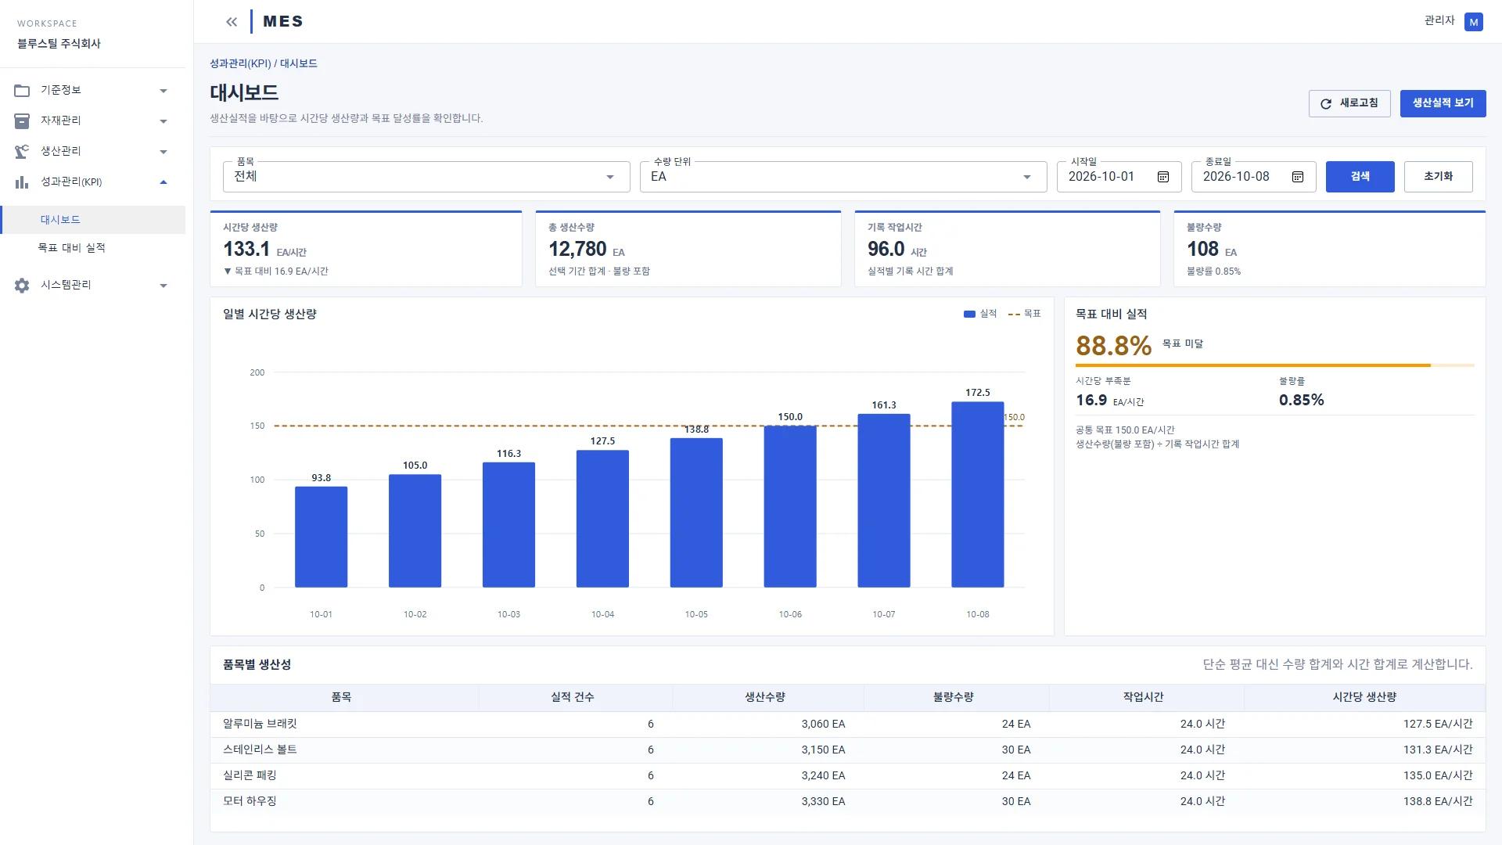Click the 자재관리 archive box icon
Screen dimensions: 1502x845
click(22, 121)
